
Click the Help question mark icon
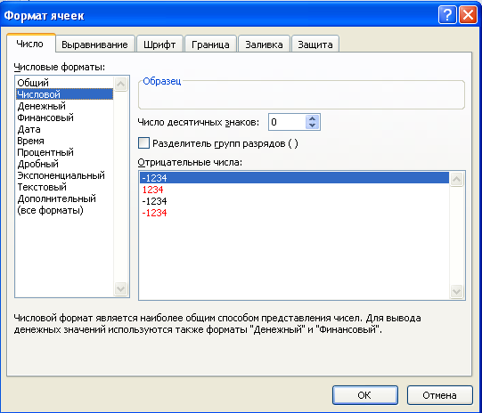click(x=447, y=15)
